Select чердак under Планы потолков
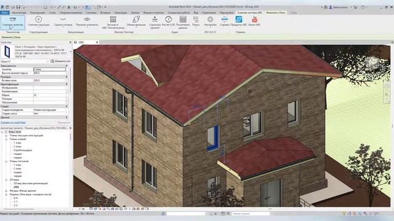This screenshot has height=221, width=394. point(18,176)
